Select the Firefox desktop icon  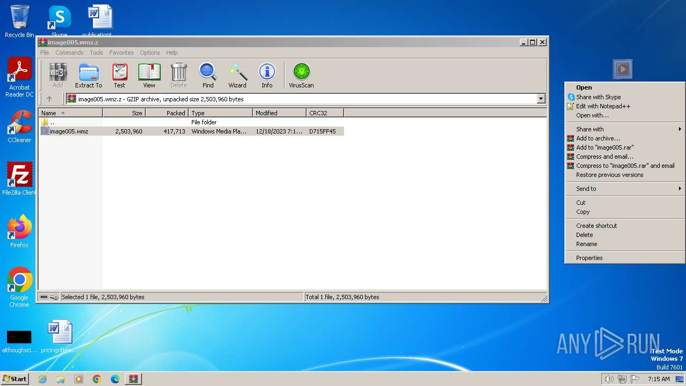tap(19, 232)
